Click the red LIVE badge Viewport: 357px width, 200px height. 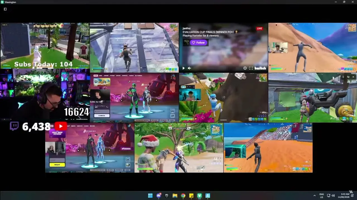point(259,28)
